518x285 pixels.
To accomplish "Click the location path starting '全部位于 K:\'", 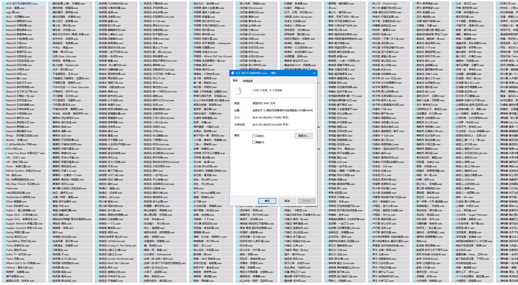I will point(282,110).
